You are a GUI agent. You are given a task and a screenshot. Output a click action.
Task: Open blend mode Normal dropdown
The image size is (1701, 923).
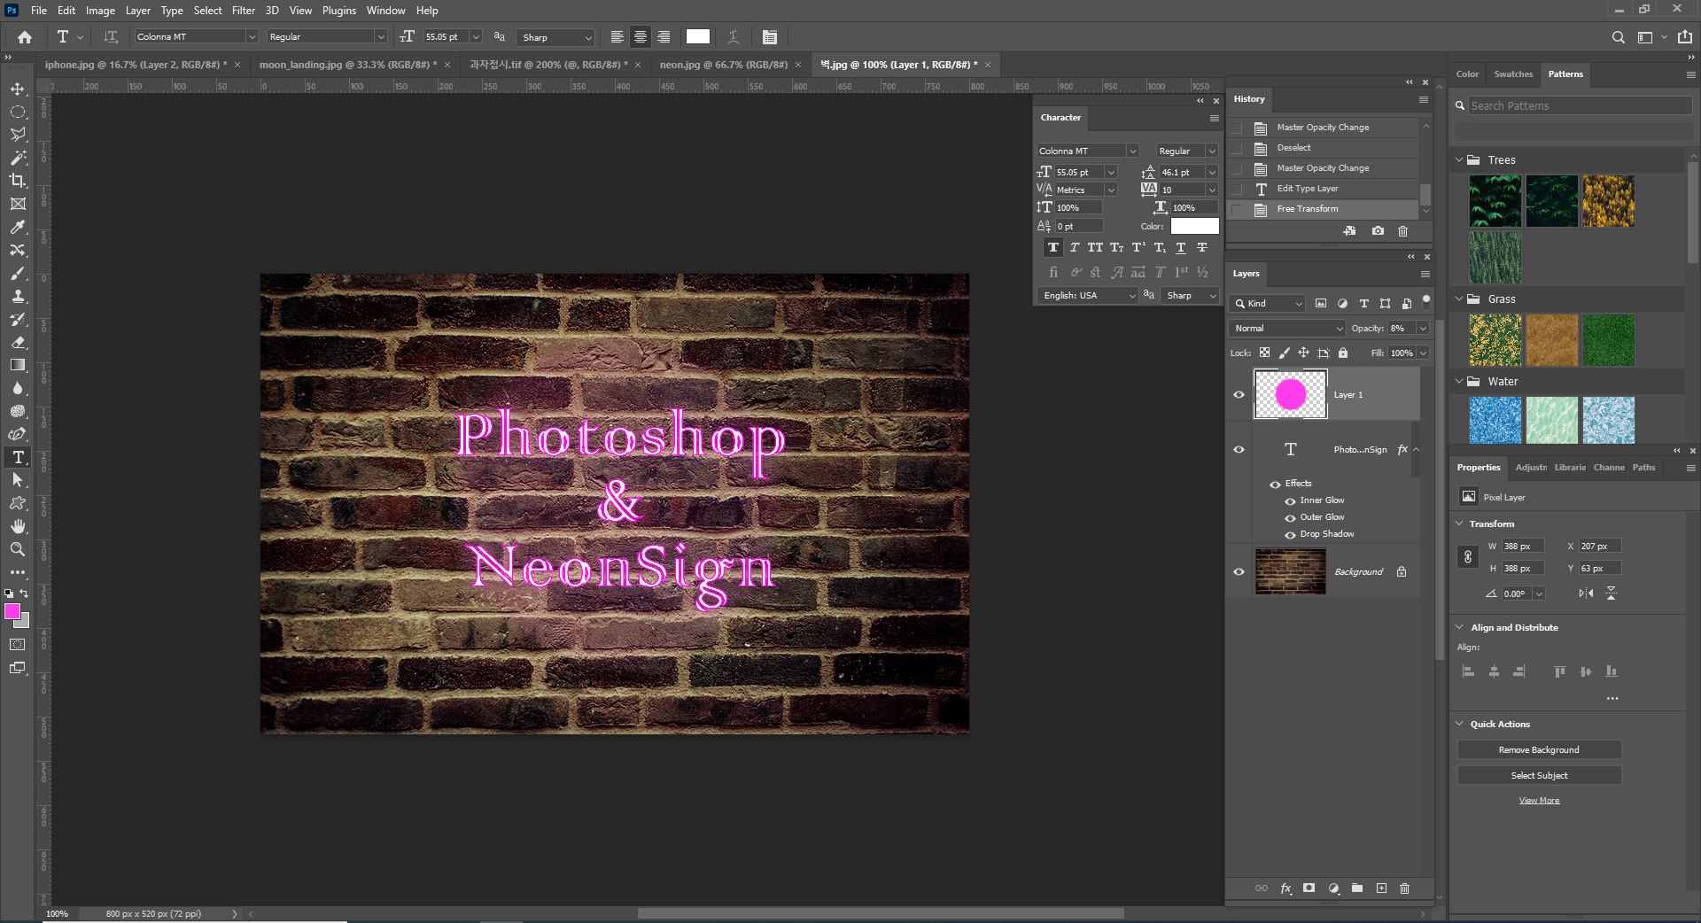[1288, 329]
